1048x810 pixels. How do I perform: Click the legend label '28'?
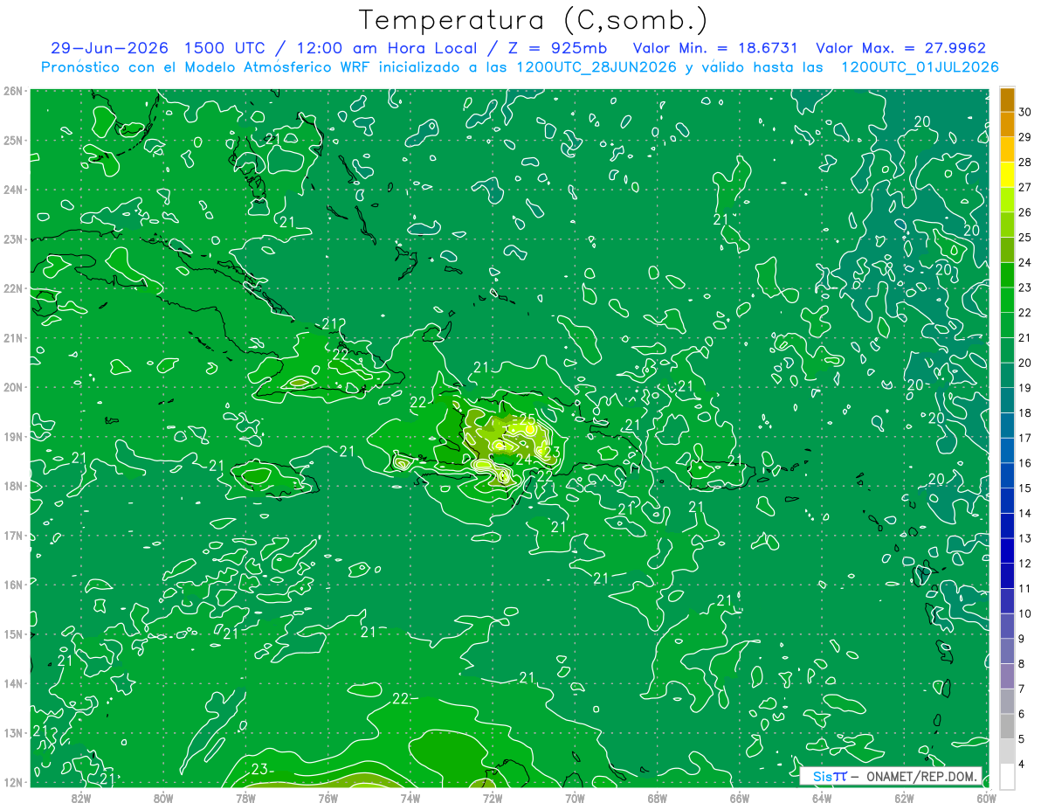click(x=1025, y=163)
